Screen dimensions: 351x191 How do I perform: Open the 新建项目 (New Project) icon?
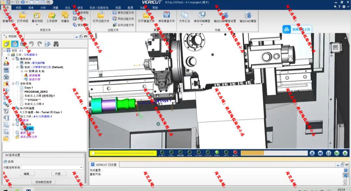[x=8, y=16]
